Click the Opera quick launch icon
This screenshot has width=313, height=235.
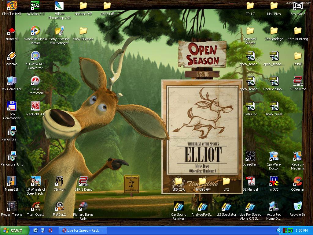pyautogui.click(x=50, y=230)
